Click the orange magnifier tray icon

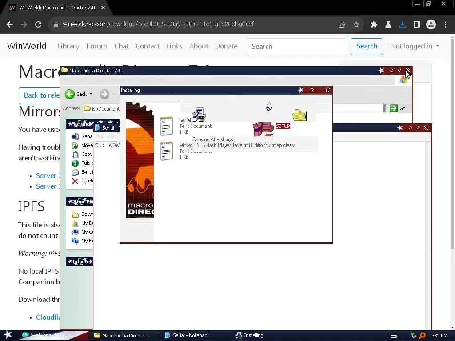click(x=423, y=336)
